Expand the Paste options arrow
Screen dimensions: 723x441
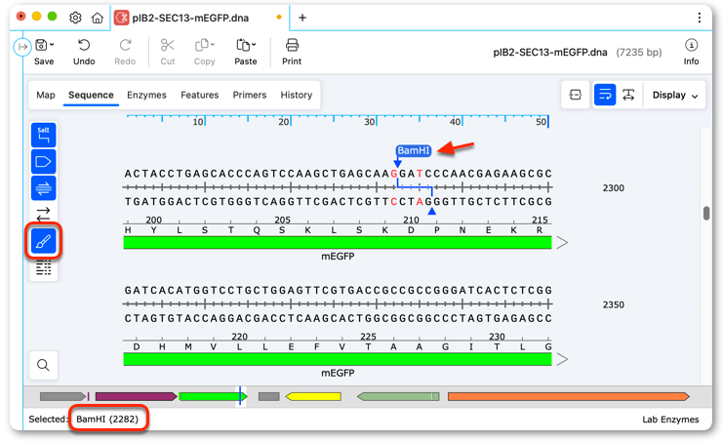[254, 45]
